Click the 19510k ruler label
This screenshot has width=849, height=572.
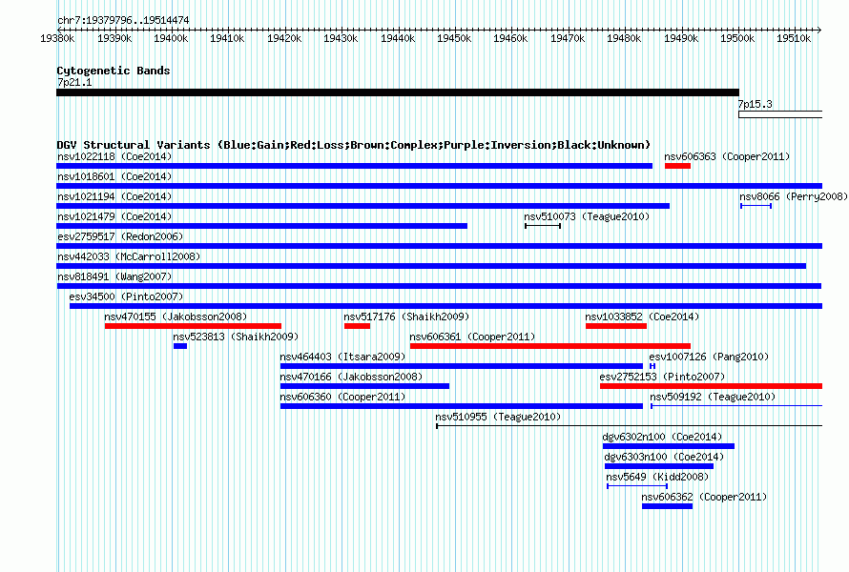pyautogui.click(x=794, y=38)
